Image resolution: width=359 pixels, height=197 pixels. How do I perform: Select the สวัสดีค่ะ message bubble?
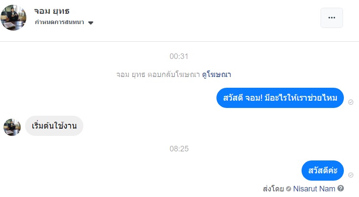(x=322, y=170)
